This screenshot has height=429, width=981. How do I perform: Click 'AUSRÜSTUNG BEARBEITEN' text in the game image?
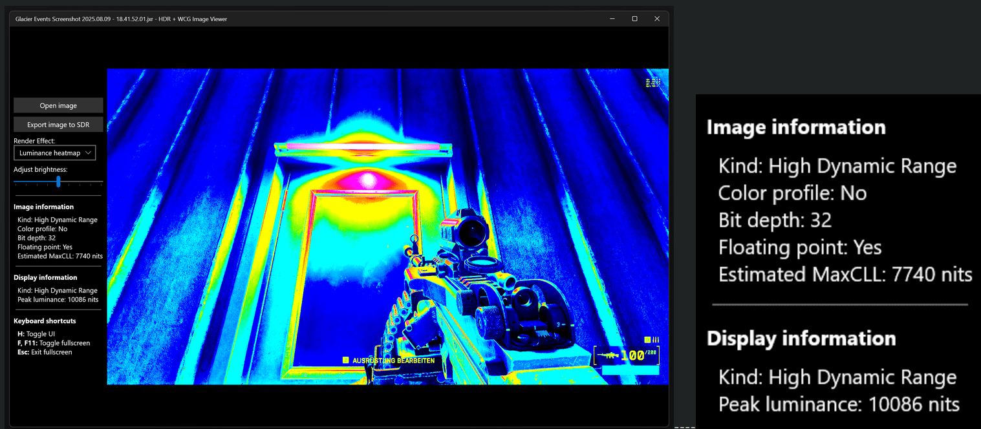point(393,361)
